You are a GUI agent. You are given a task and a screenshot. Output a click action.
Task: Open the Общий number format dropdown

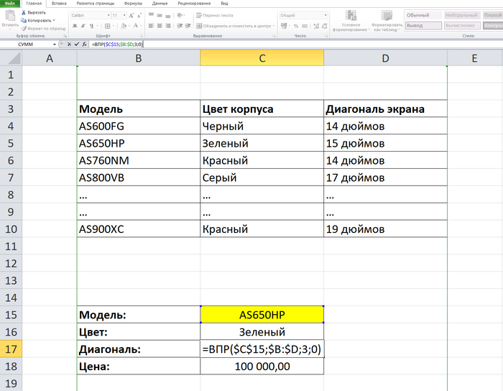tap(326, 15)
